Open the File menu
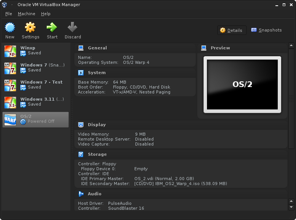The height and width of the screenshot is (220, 296). tap(8, 14)
